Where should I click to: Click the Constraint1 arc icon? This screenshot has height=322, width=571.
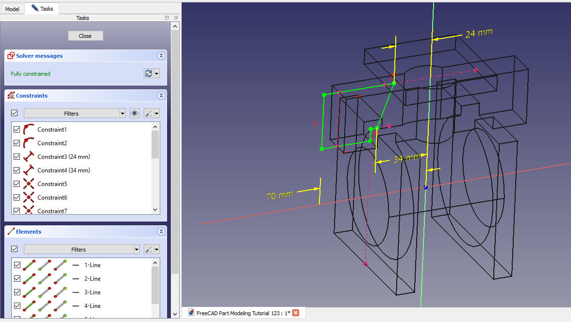pos(29,130)
